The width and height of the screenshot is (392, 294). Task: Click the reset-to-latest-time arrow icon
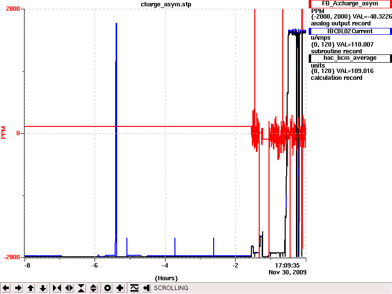[x=146, y=288]
